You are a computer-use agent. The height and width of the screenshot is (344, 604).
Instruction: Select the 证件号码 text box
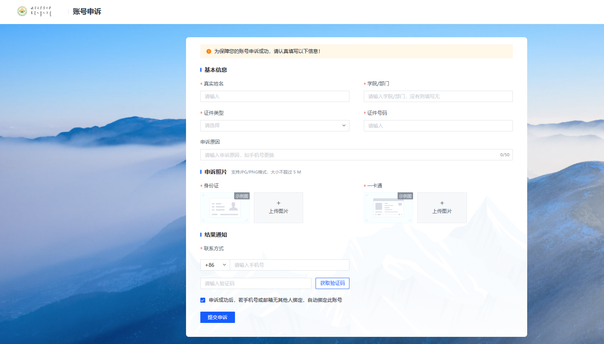point(438,126)
